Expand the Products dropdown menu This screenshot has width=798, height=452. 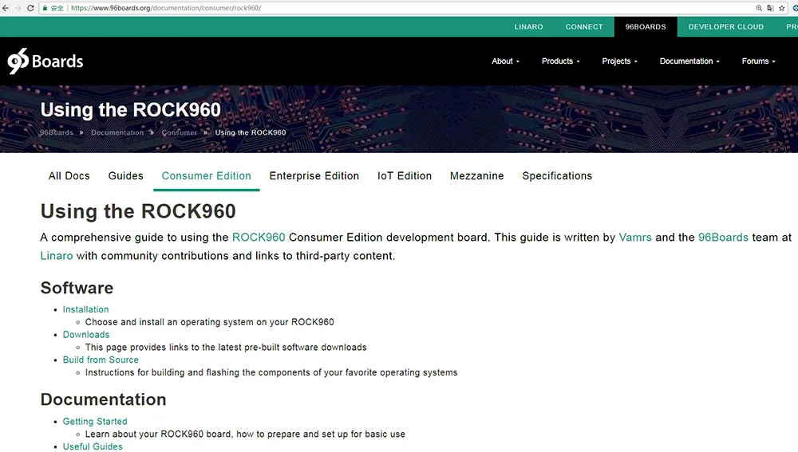[560, 61]
